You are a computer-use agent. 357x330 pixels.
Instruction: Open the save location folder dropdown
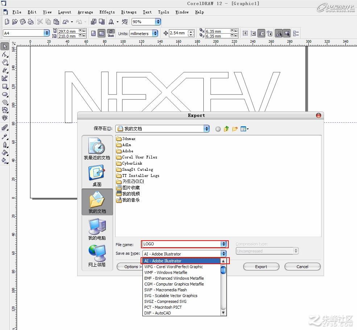tap(206, 129)
